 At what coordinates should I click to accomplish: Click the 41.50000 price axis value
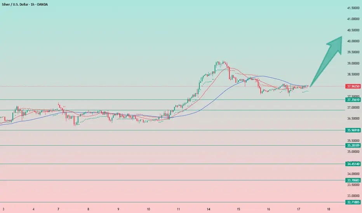(x=353, y=8)
